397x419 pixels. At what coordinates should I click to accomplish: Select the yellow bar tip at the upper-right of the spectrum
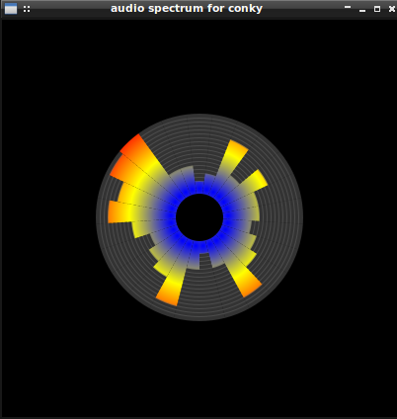pyautogui.click(x=238, y=147)
